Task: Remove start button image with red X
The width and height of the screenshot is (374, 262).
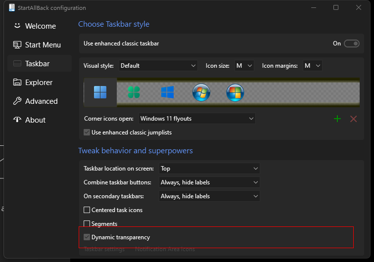Action: click(354, 119)
